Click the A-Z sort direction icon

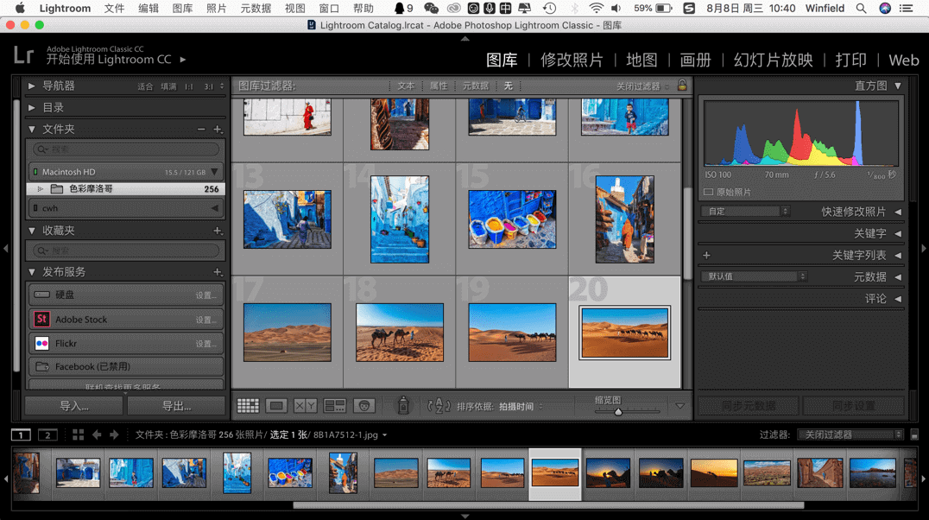pos(439,405)
